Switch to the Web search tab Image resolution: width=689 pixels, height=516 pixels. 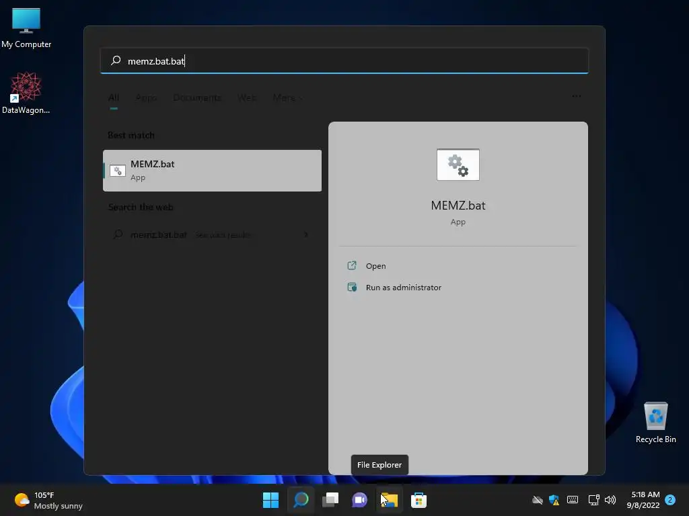(x=246, y=97)
